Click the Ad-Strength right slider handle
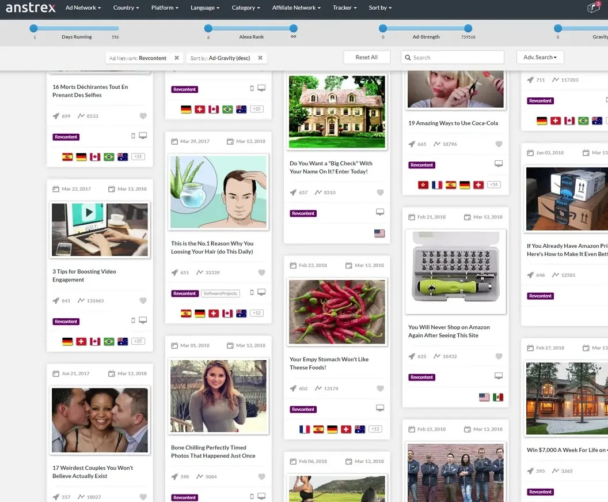 click(x=468, y=28)
